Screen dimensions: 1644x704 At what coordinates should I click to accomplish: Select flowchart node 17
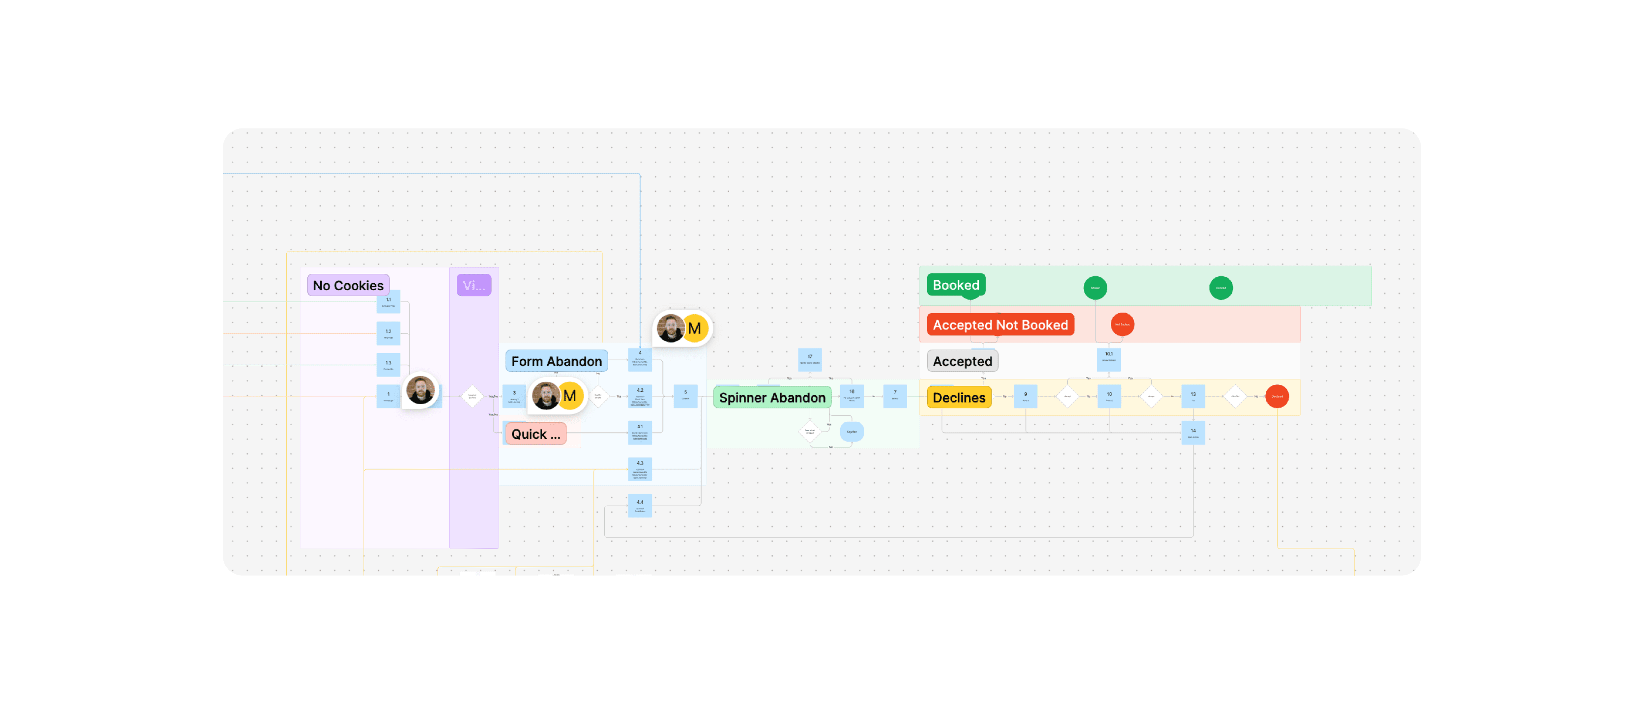coord(810,360)
